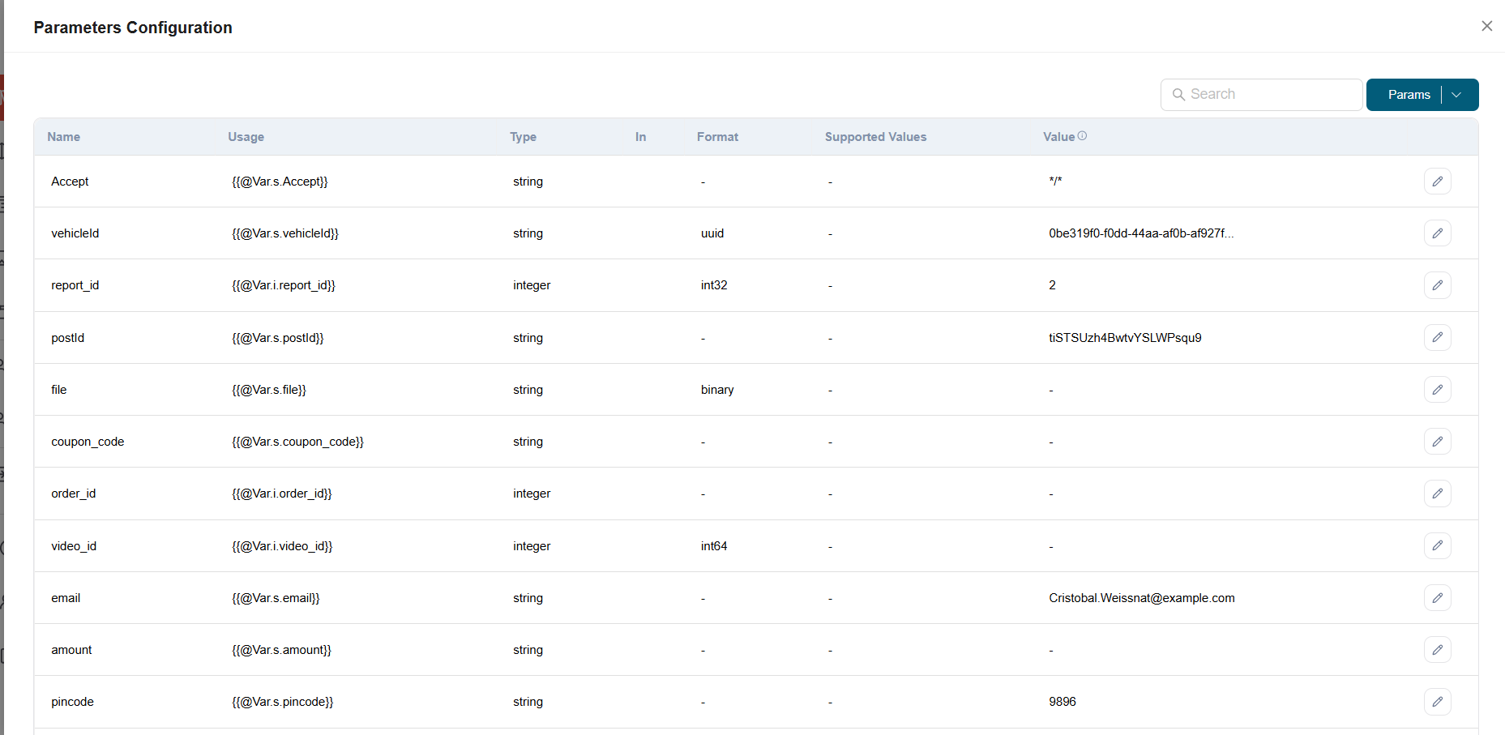Select the Name column header

63,136
